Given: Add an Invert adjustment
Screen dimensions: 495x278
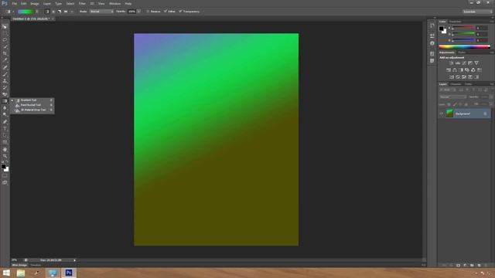Looking at the screenshot, I should [x=452, y=77].
